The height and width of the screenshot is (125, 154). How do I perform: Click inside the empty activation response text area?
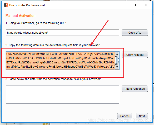63,94
